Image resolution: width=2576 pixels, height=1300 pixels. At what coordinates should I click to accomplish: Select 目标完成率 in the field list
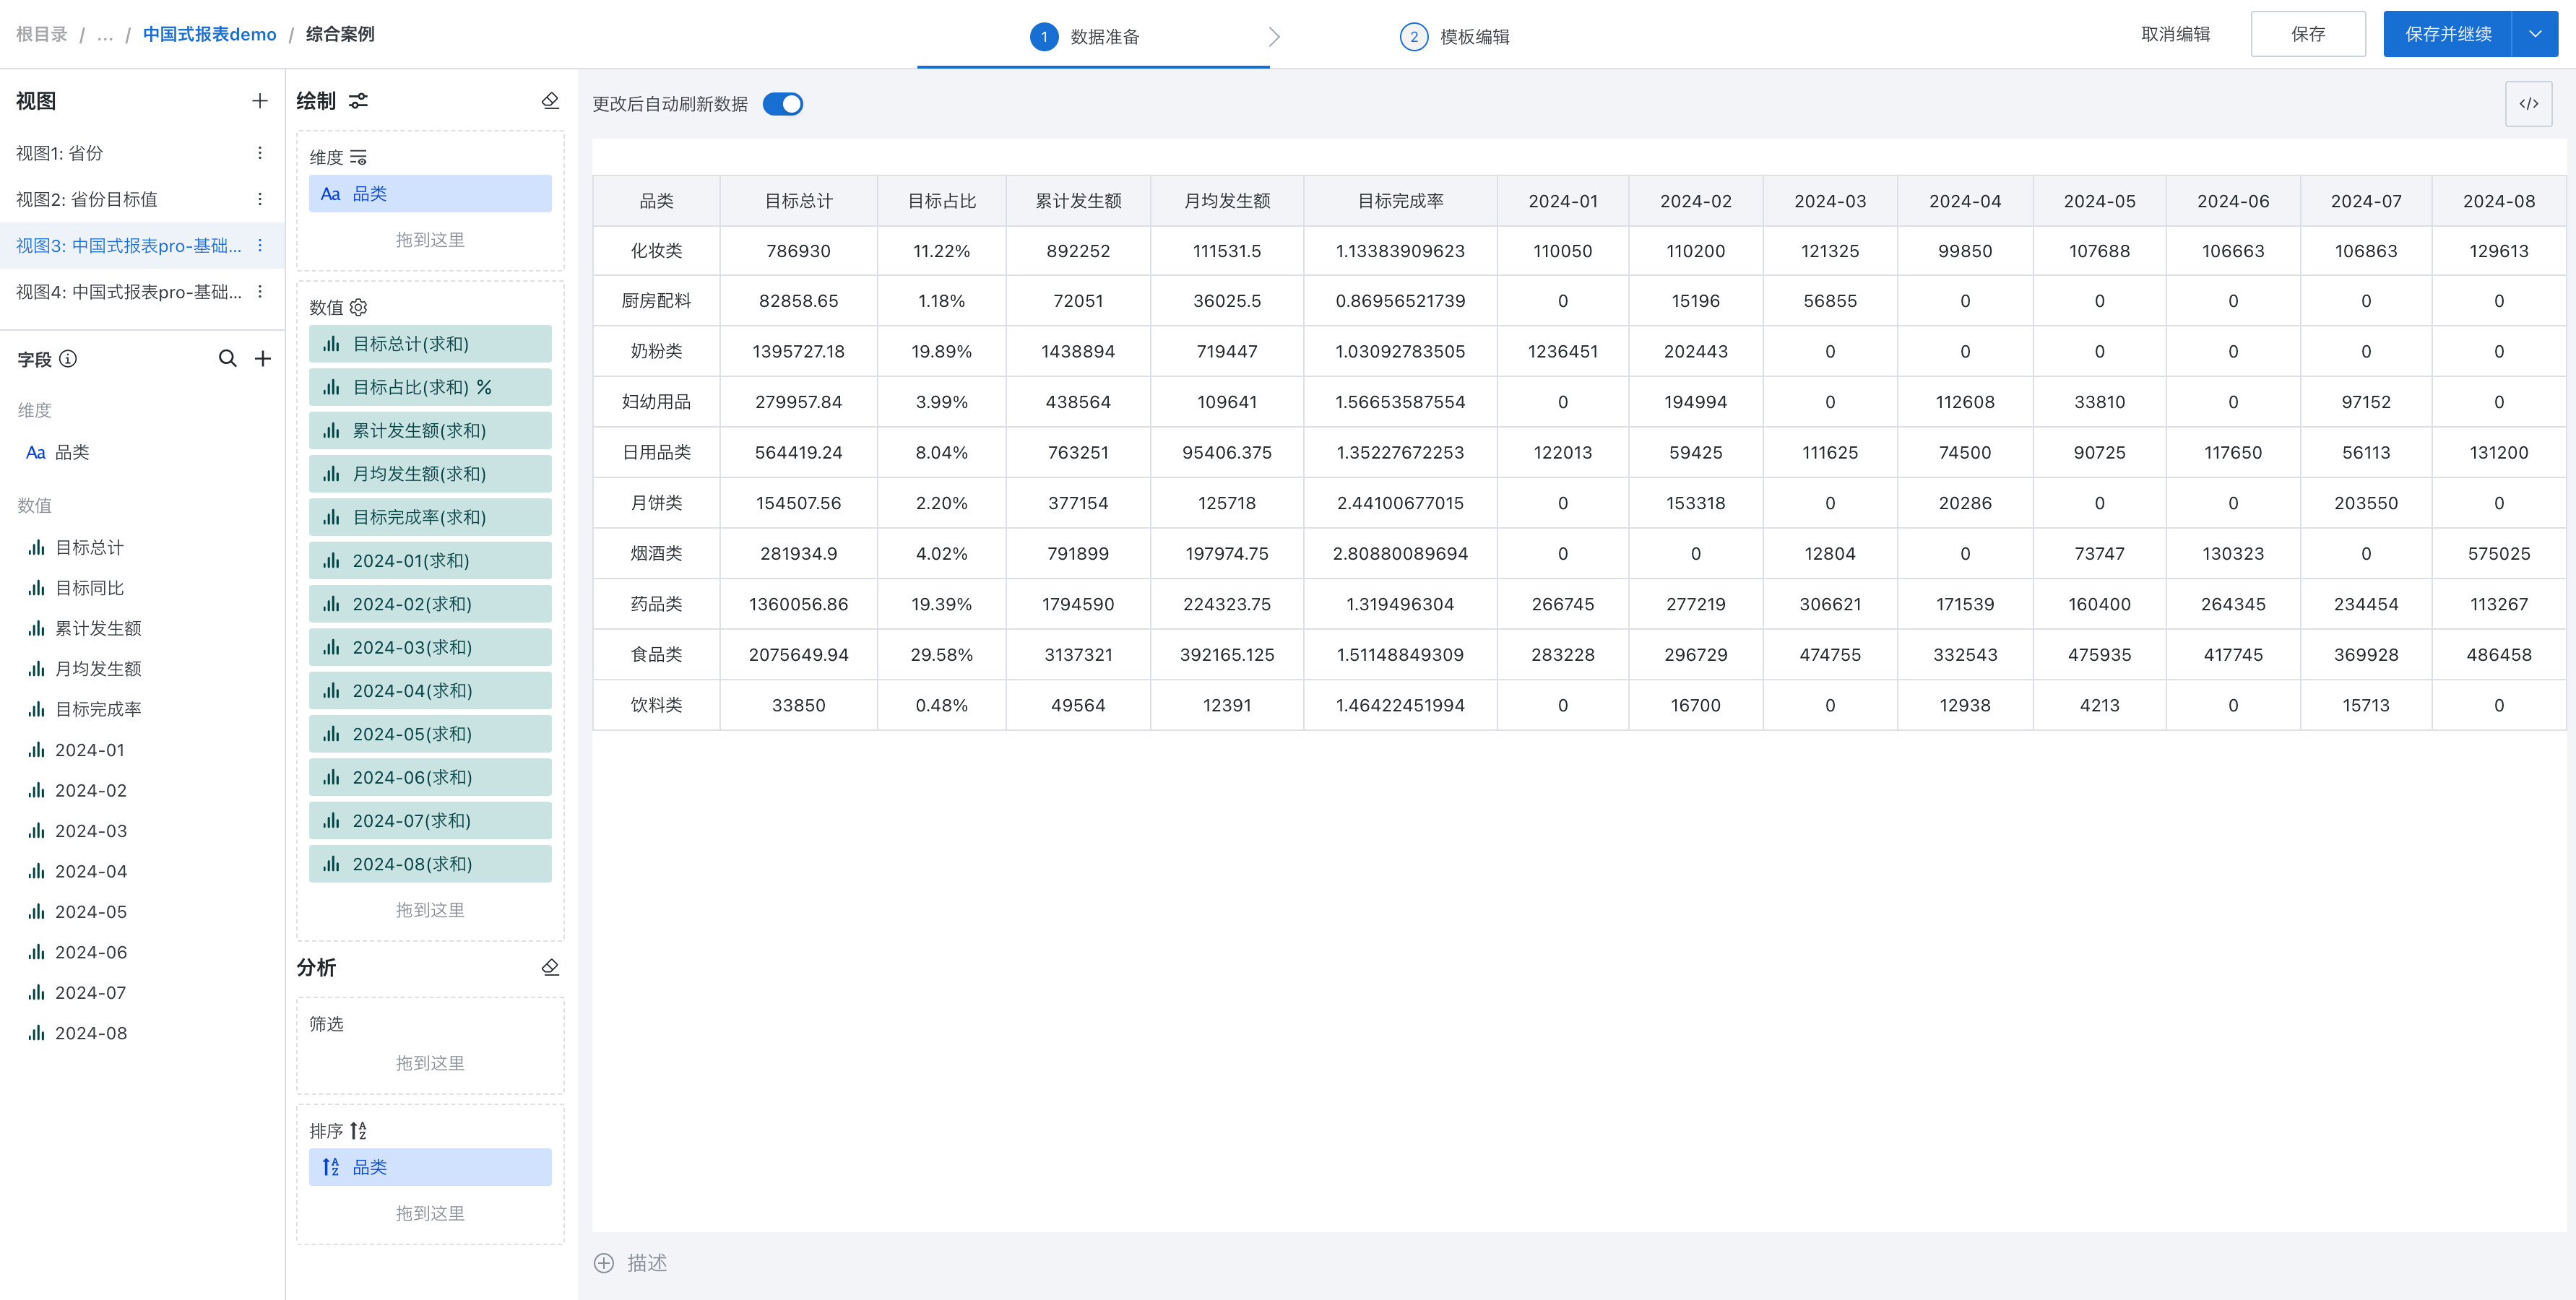98,709
